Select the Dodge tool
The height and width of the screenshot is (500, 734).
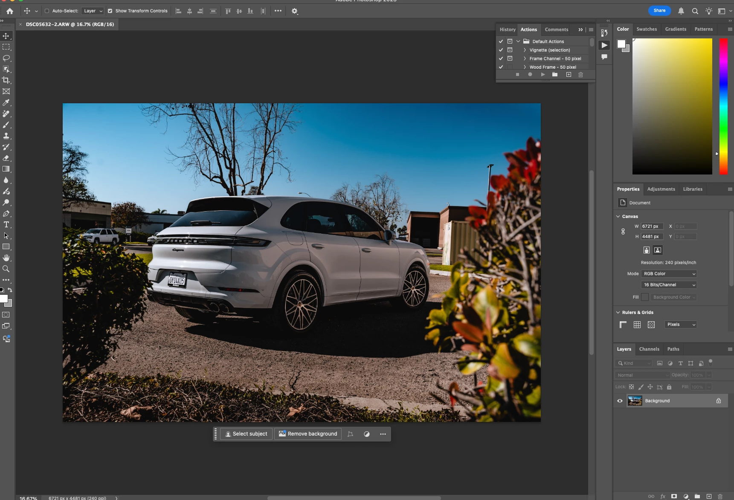coord(6,202)
